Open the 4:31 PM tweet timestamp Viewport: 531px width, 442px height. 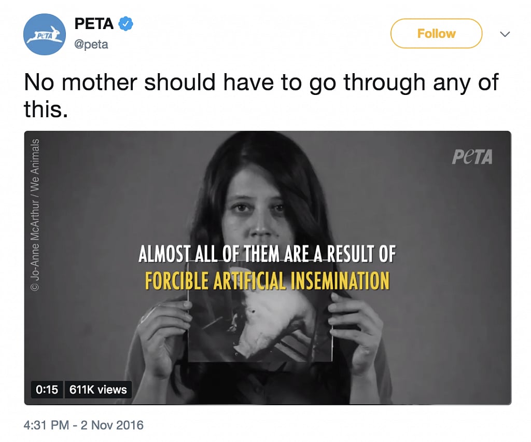pyautogui.click(x=84, y=425)
